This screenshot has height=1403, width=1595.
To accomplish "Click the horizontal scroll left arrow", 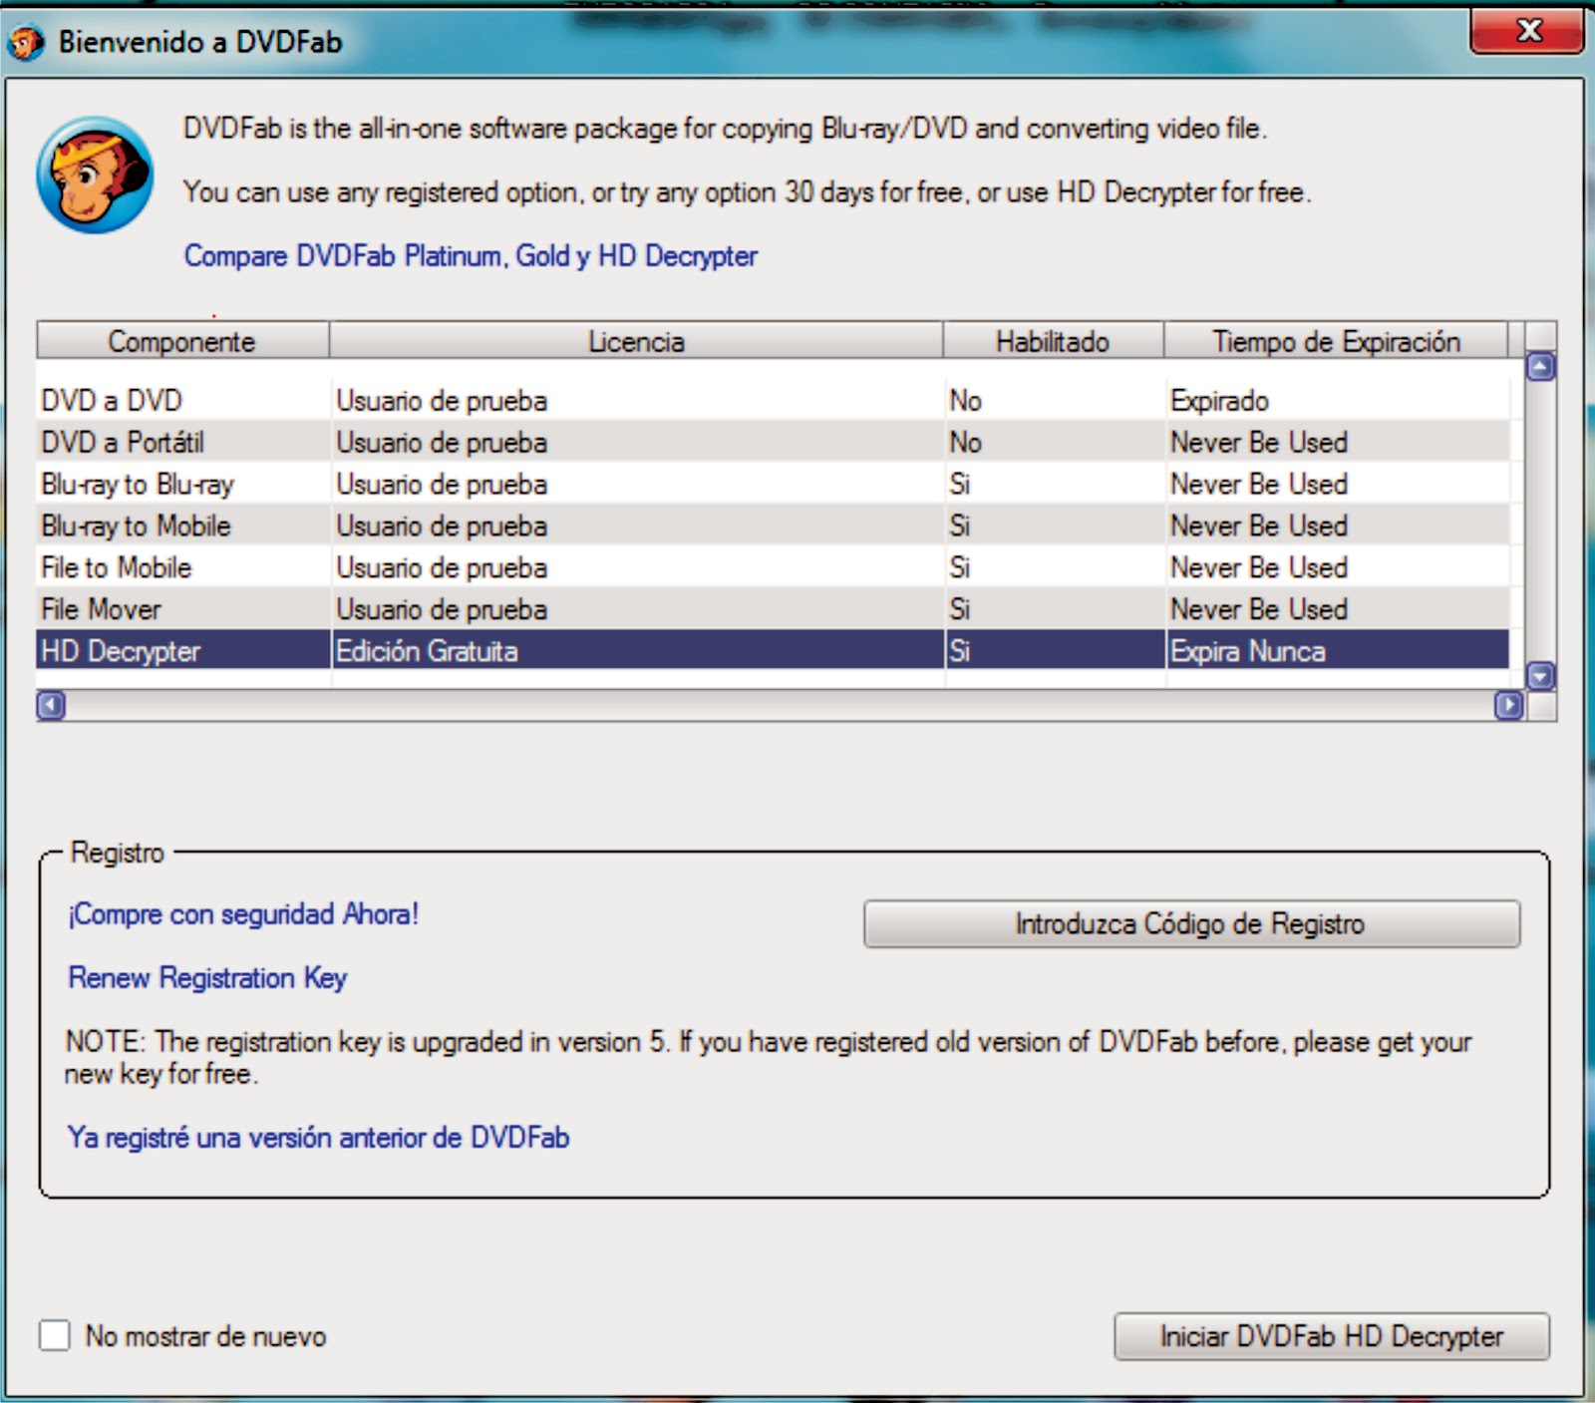I will [x=51, y=706].
